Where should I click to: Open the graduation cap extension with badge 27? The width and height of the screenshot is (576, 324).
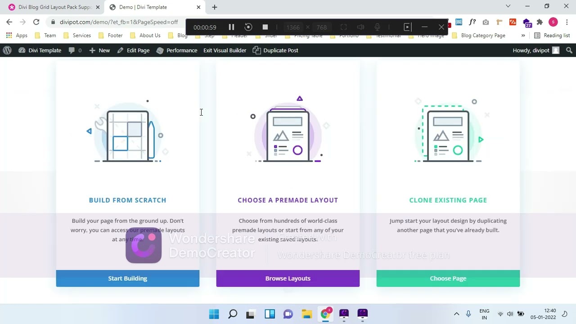(x=527, y=22)
